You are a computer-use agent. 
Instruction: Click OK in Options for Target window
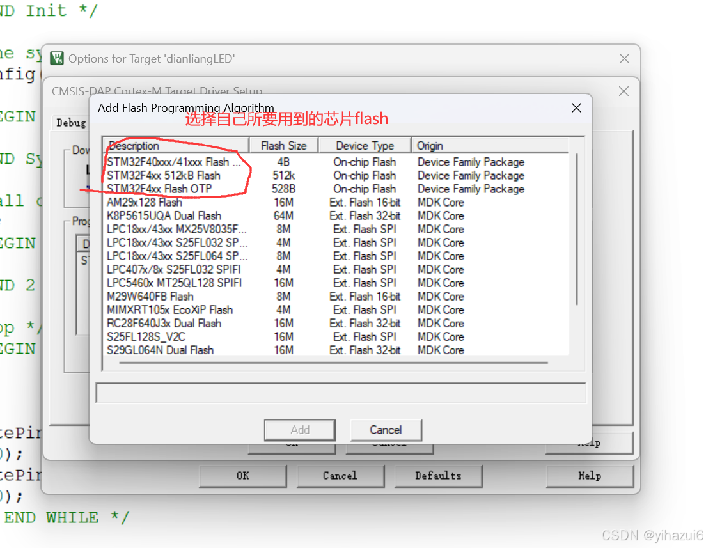tap(243, 476)
